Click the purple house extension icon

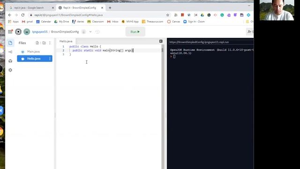click(x=229, y=15)
